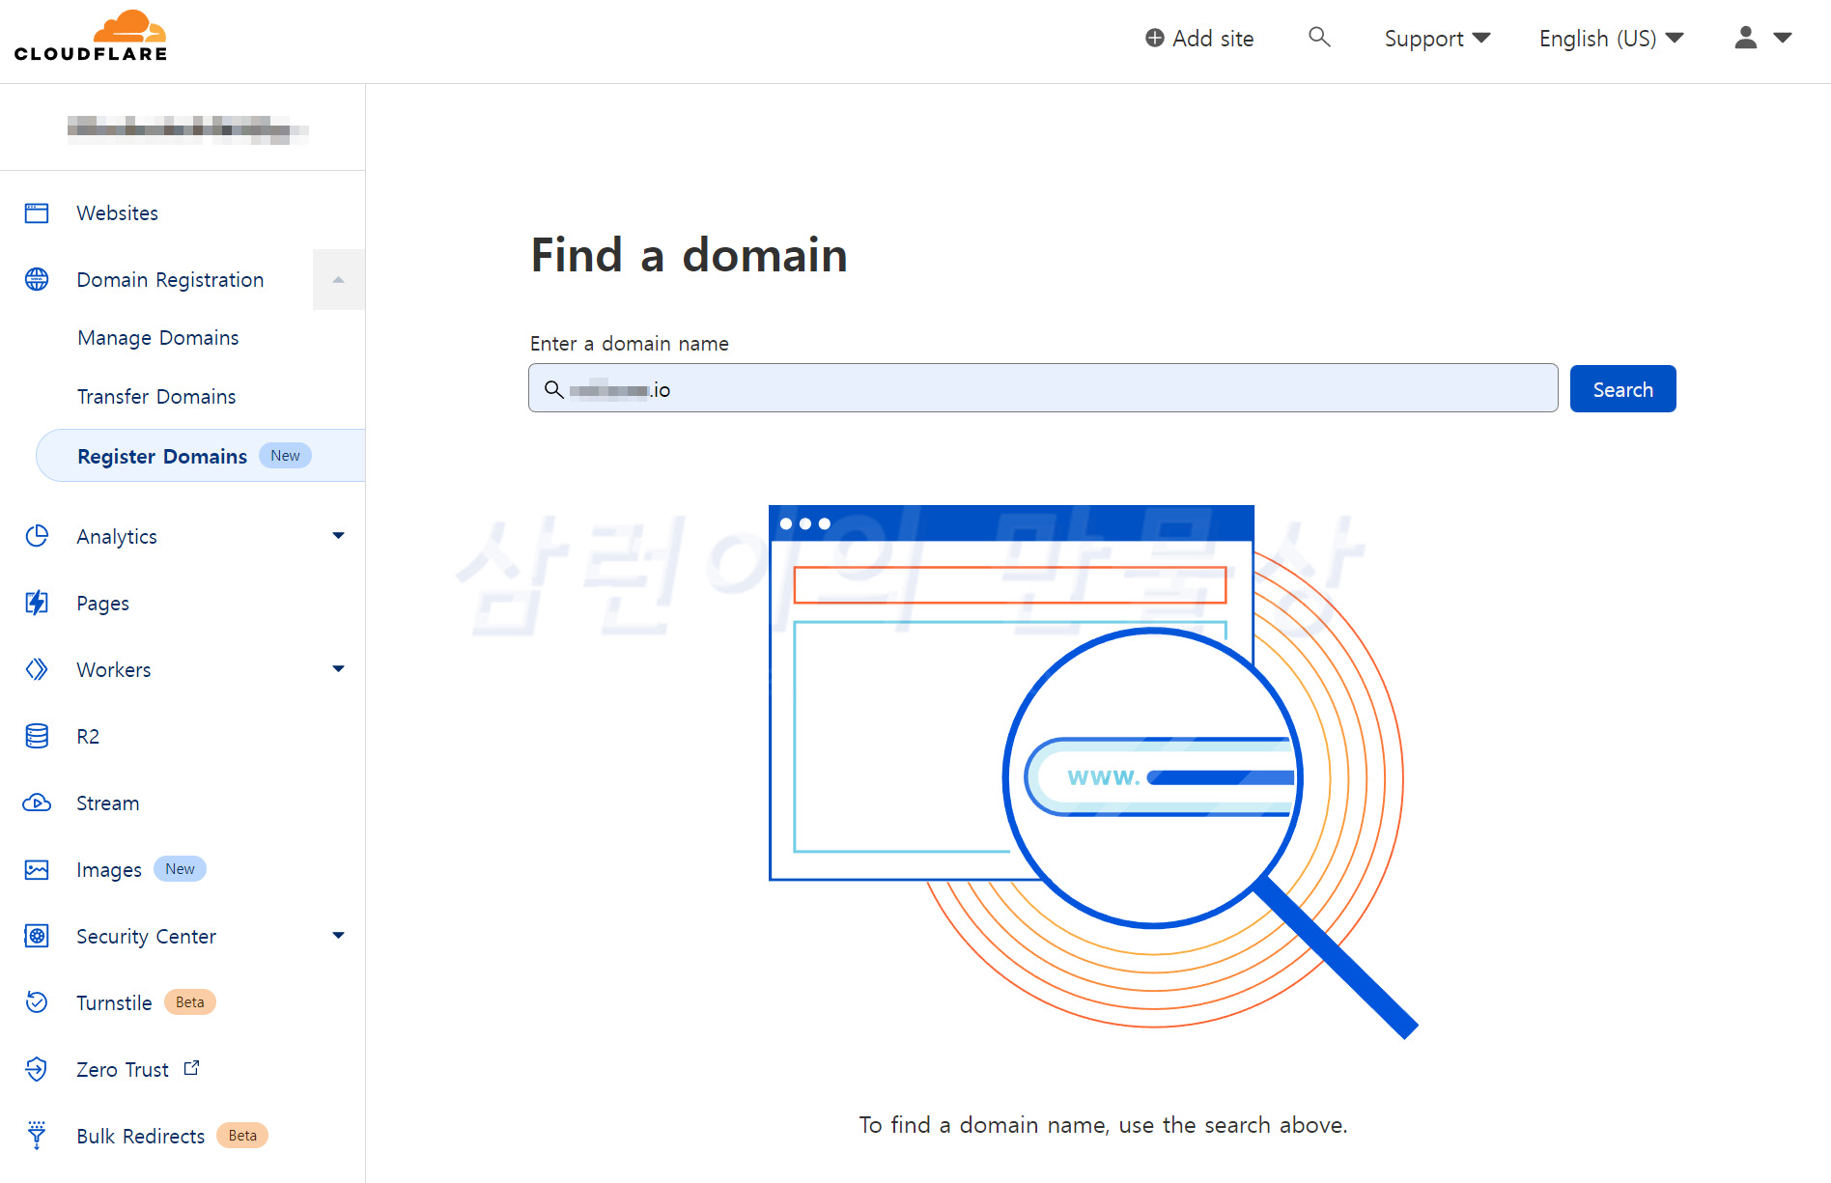1831x1183 pixels.
Task: Open the Security Center menu label
Action: tap(147, 937)
